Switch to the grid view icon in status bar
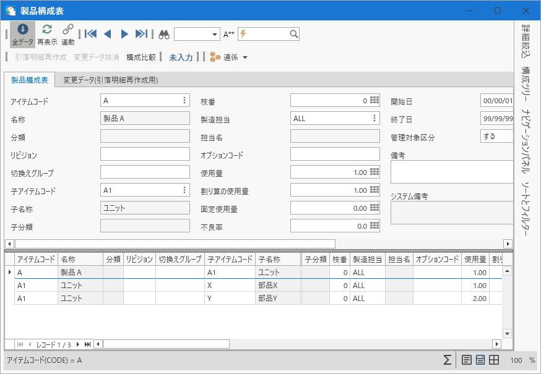 (x=494, y=360)
